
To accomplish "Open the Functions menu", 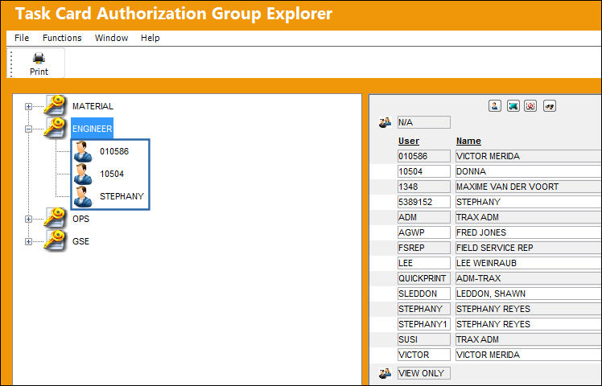I will (x=62, y=38).
